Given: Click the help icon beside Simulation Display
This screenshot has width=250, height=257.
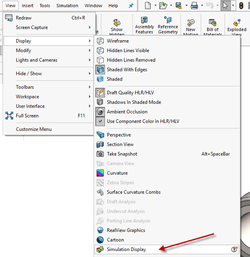Looking at the screenshot, I should point(234,249).
